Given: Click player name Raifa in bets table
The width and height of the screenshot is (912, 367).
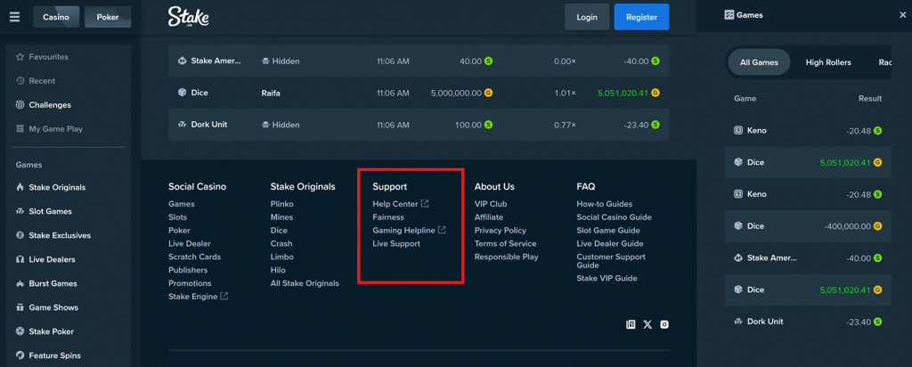Looking at the screenshot, I should tap(271, 93).
